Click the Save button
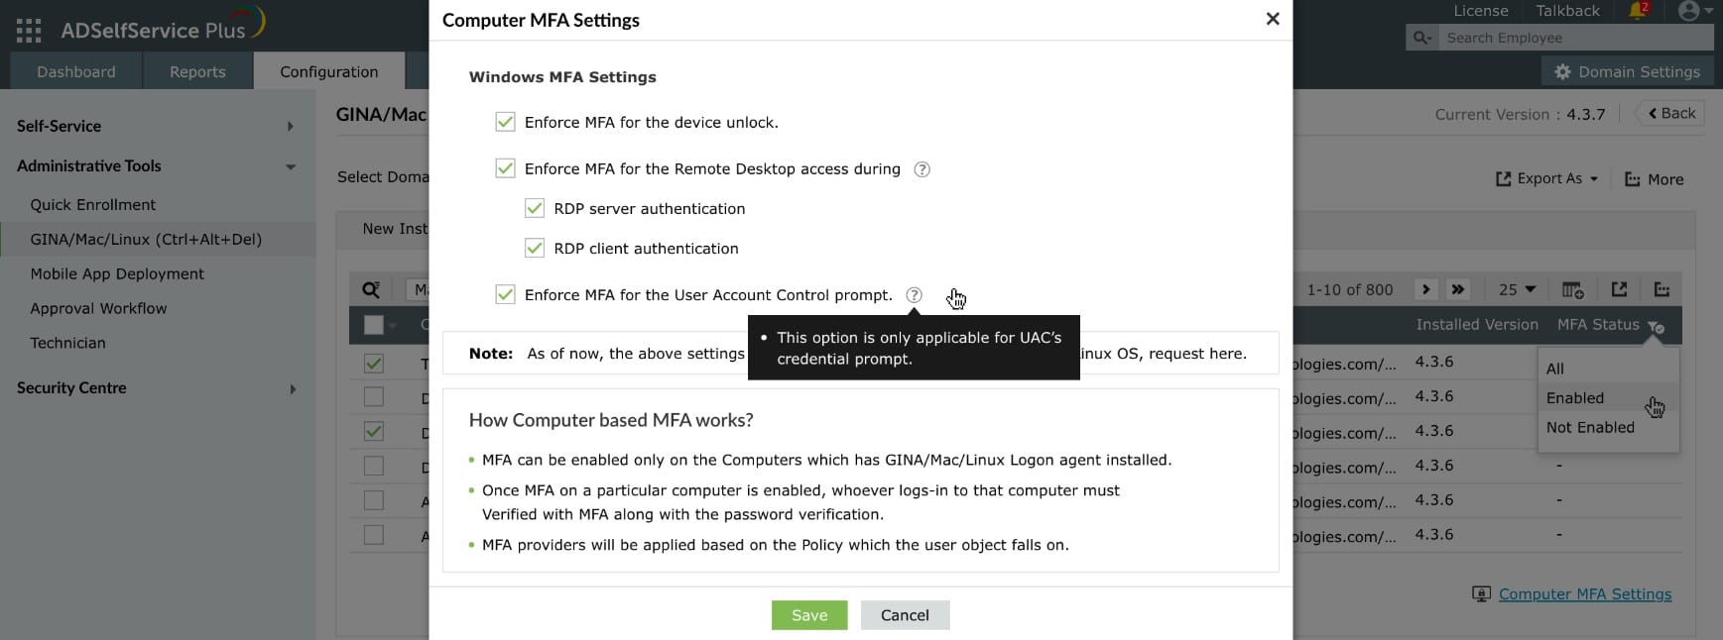This screenshot has height=640, width=1723. 809,615
